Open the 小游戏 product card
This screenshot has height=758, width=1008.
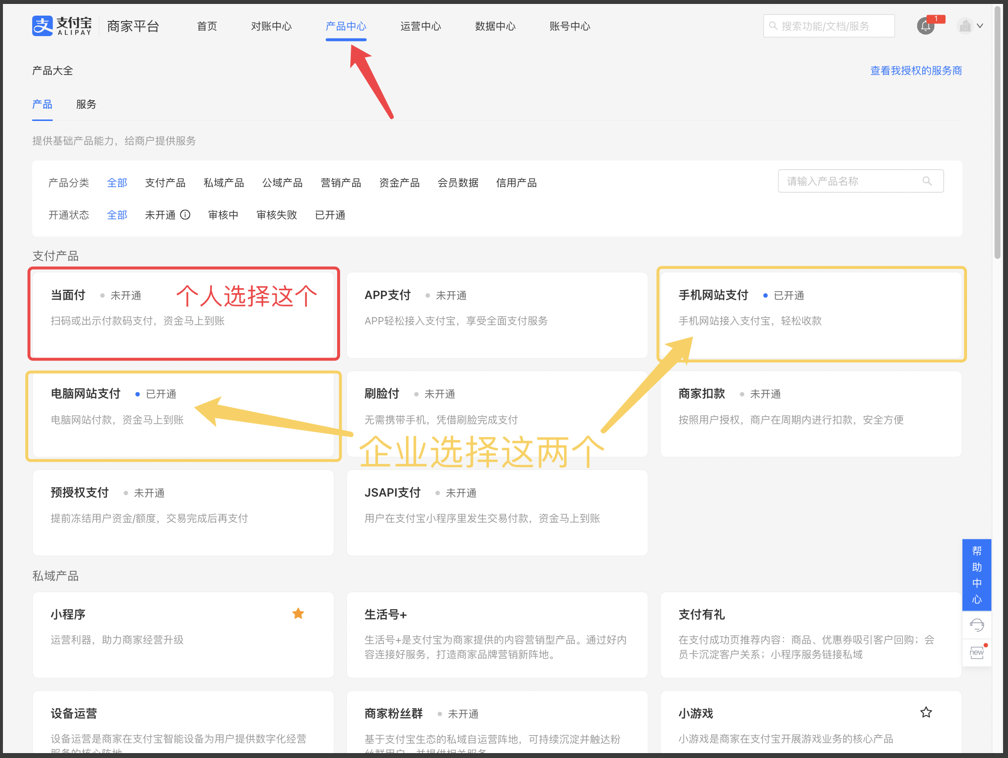click(x=811, y=722)
